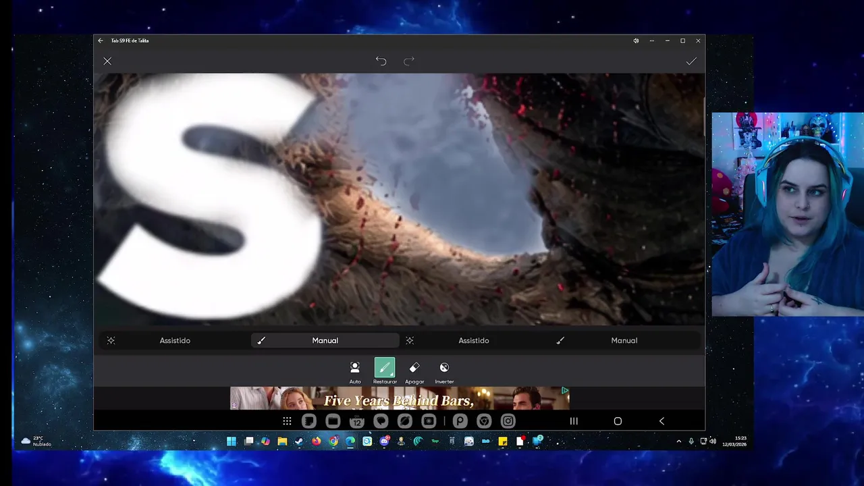Screen dimensions: 864x486
Task: Choose the Restaurar brush tool
Action: click(x=385, y=372)
